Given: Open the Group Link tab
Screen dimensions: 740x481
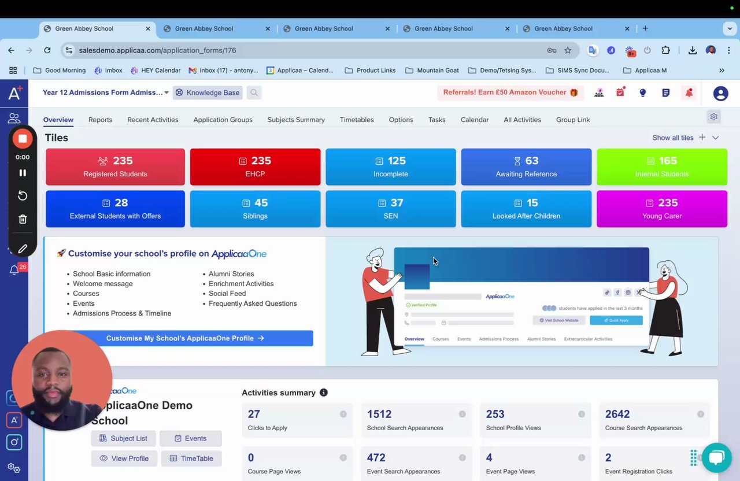Looking at the screenshot, I should coord(573,120).
